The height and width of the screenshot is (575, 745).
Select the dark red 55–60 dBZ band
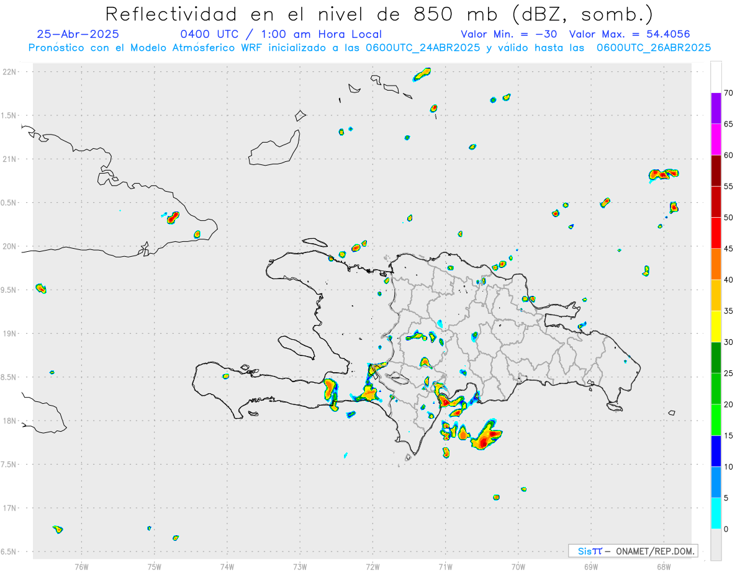click(716, 171)
